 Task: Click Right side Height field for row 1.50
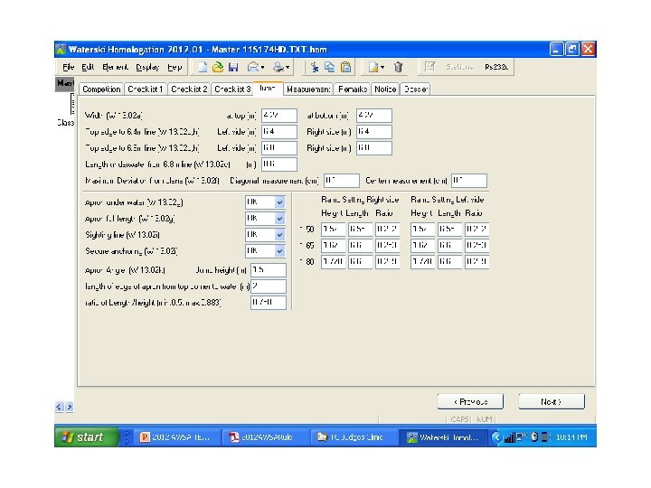(x=333, y=229)
